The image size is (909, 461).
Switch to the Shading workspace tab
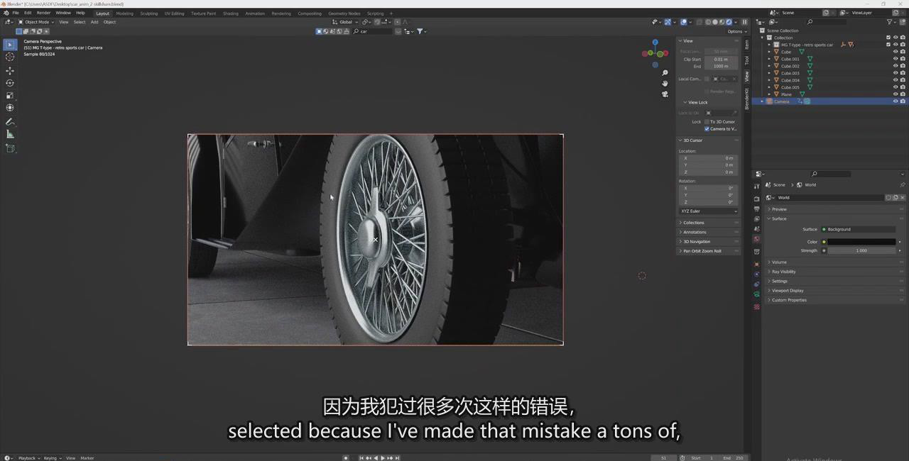coord(231,13)
